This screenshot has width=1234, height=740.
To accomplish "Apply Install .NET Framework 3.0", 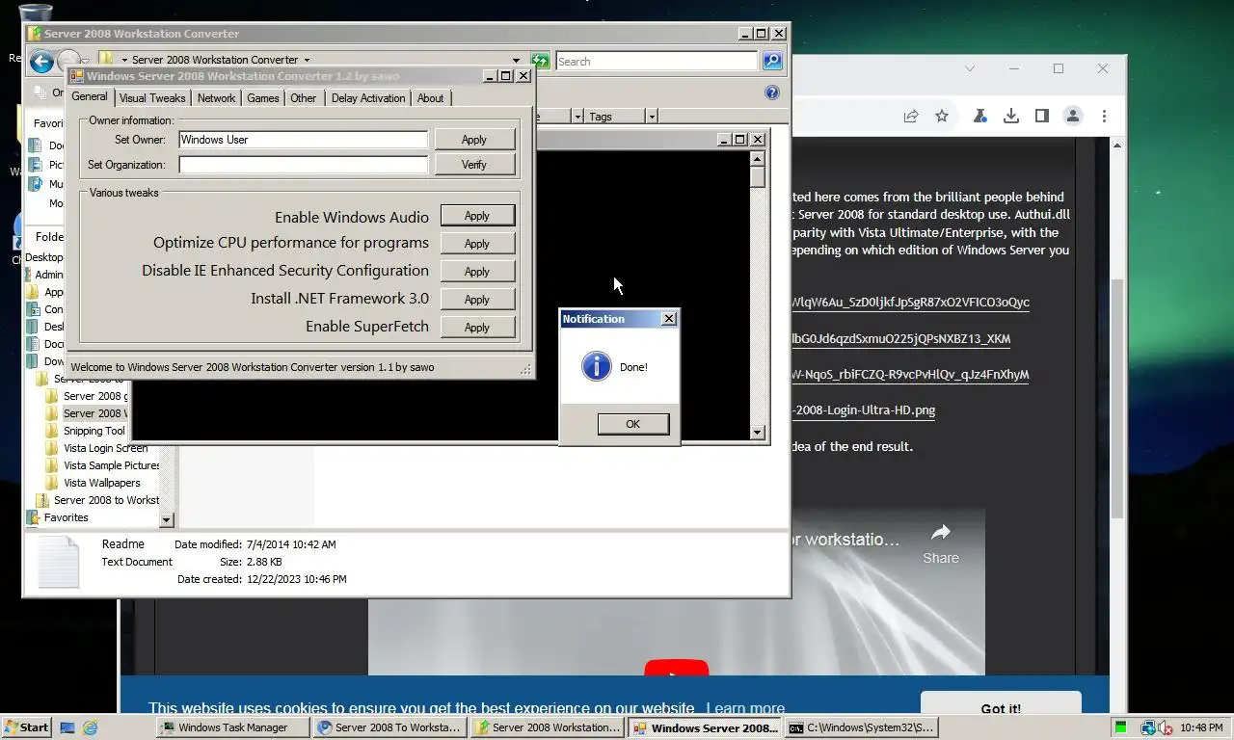I will [x=477, y=300].
